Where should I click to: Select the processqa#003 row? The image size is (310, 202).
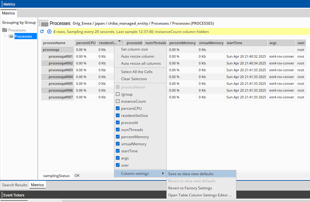60,70
